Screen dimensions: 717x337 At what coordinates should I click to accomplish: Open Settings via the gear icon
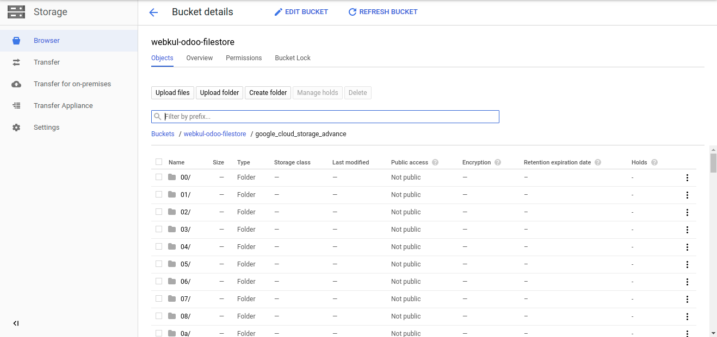click(16, 127)
